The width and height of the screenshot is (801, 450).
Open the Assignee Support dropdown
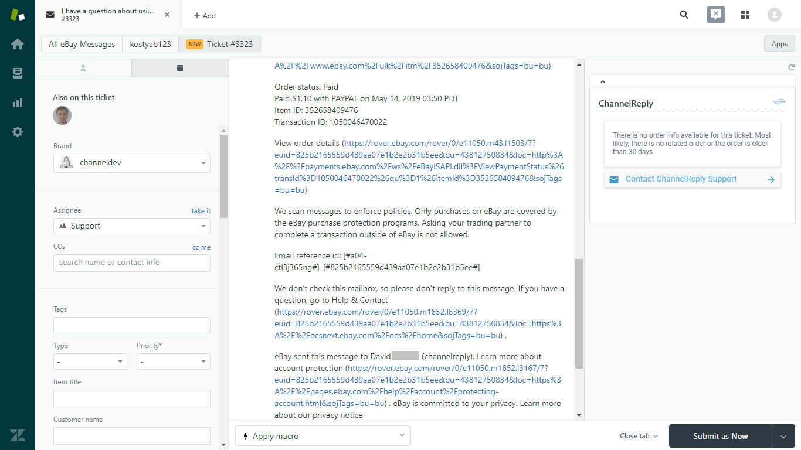(x=132, y=226)
